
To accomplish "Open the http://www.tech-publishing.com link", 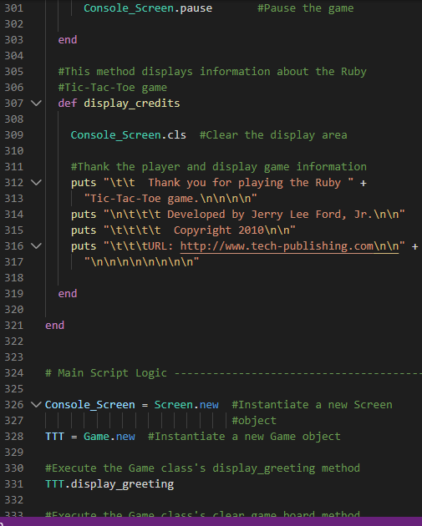I will pyautogui.click(x=289, y=246).
